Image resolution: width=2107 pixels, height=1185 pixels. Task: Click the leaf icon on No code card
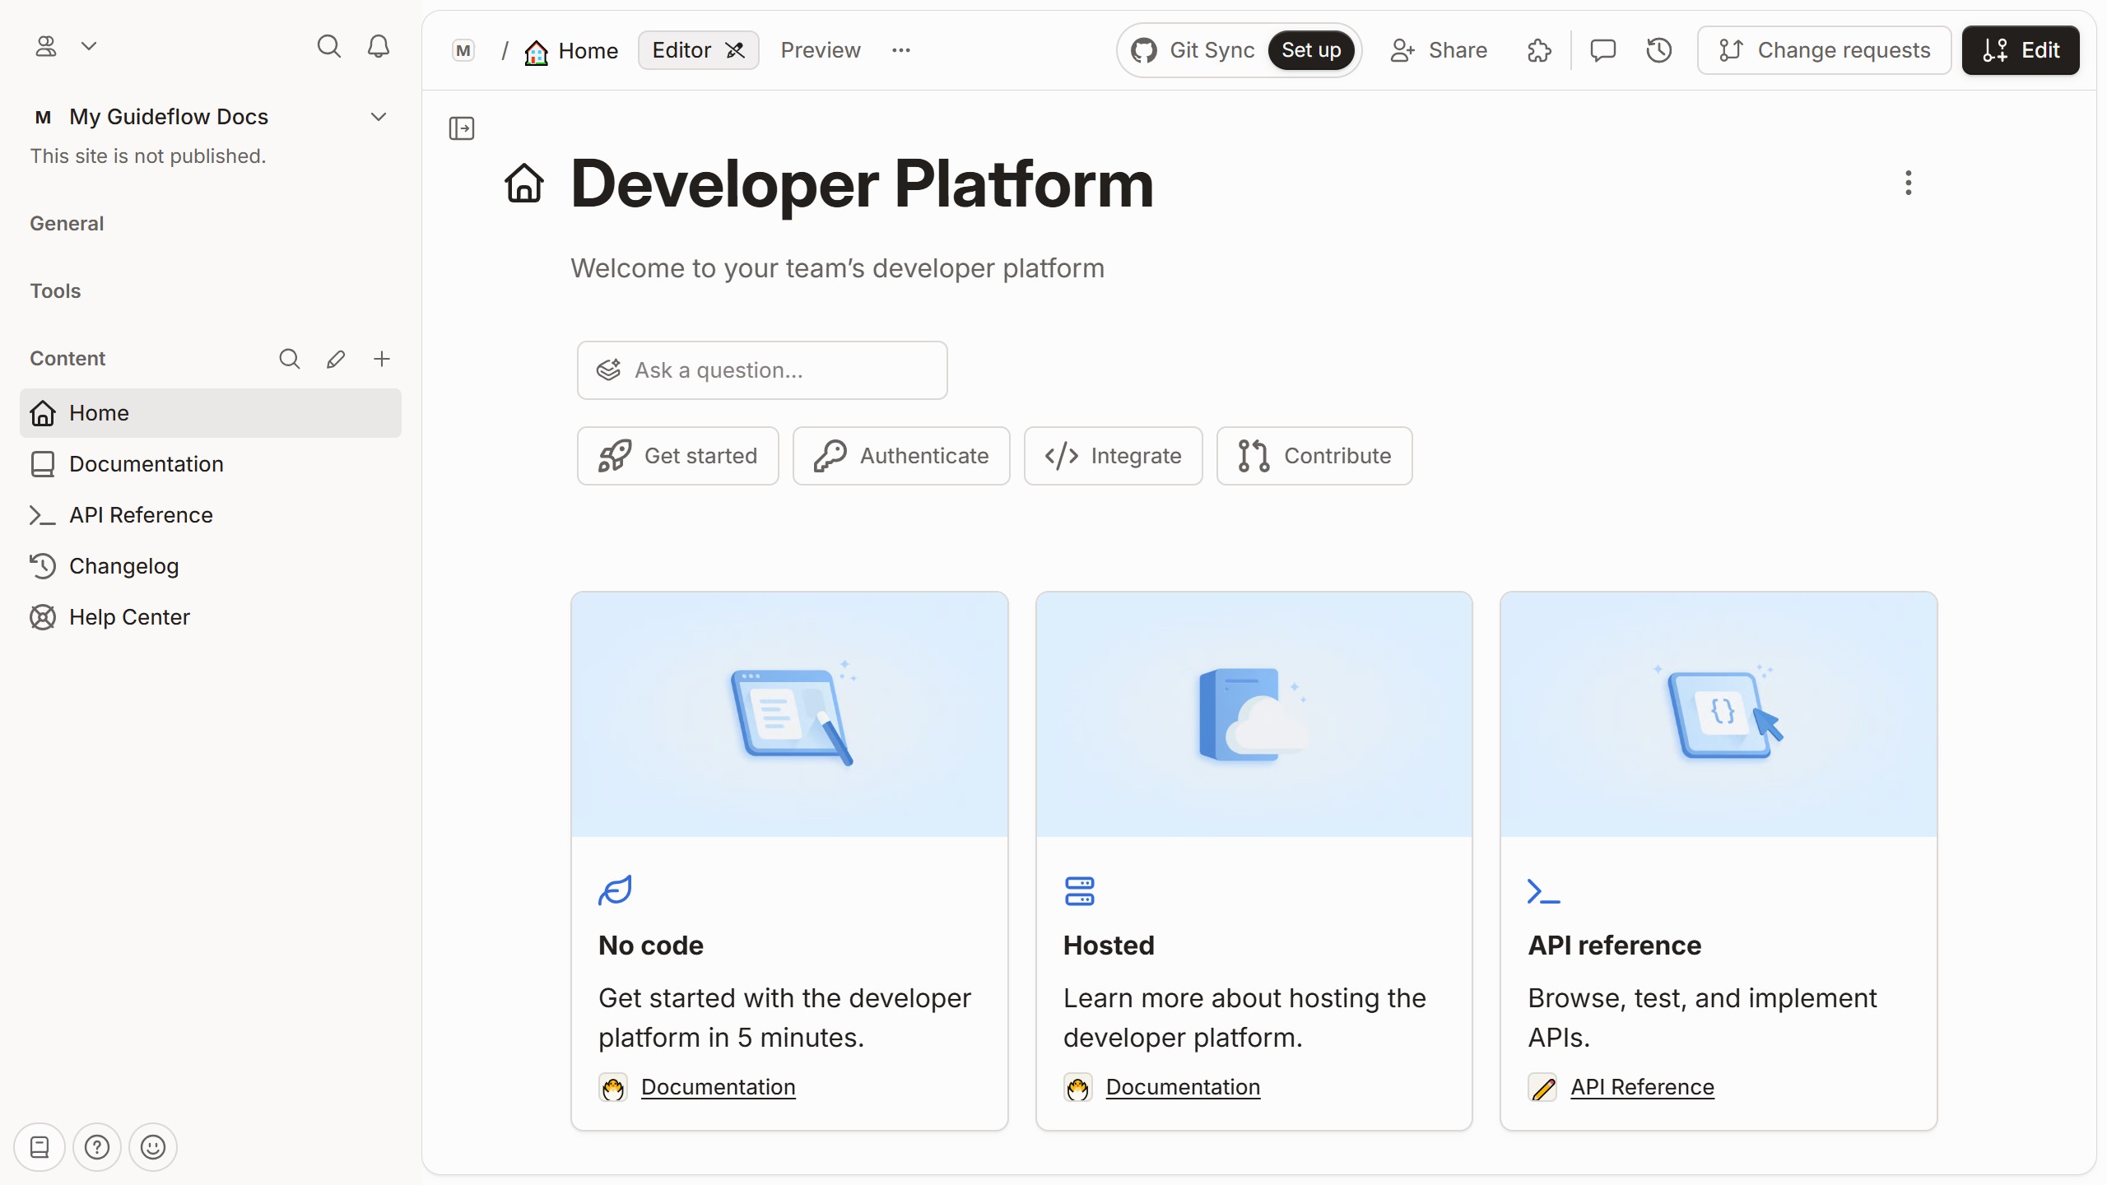[615, 890]
